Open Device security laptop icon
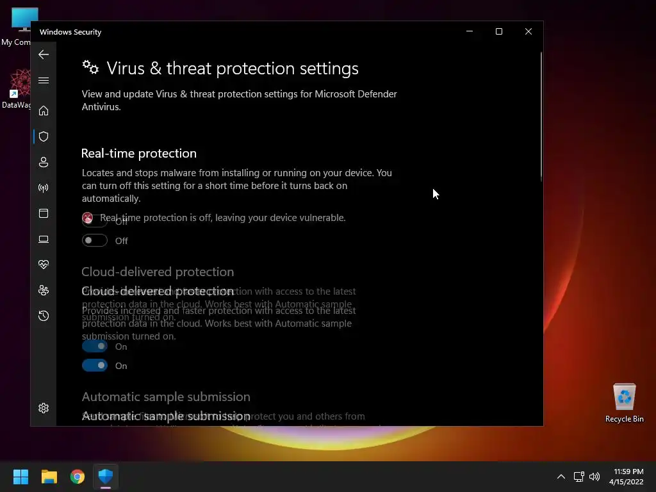This screenshot has width=656, height=492. click(x=44, y=239)
